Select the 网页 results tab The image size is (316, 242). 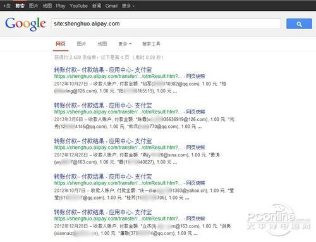coord(61,44)
